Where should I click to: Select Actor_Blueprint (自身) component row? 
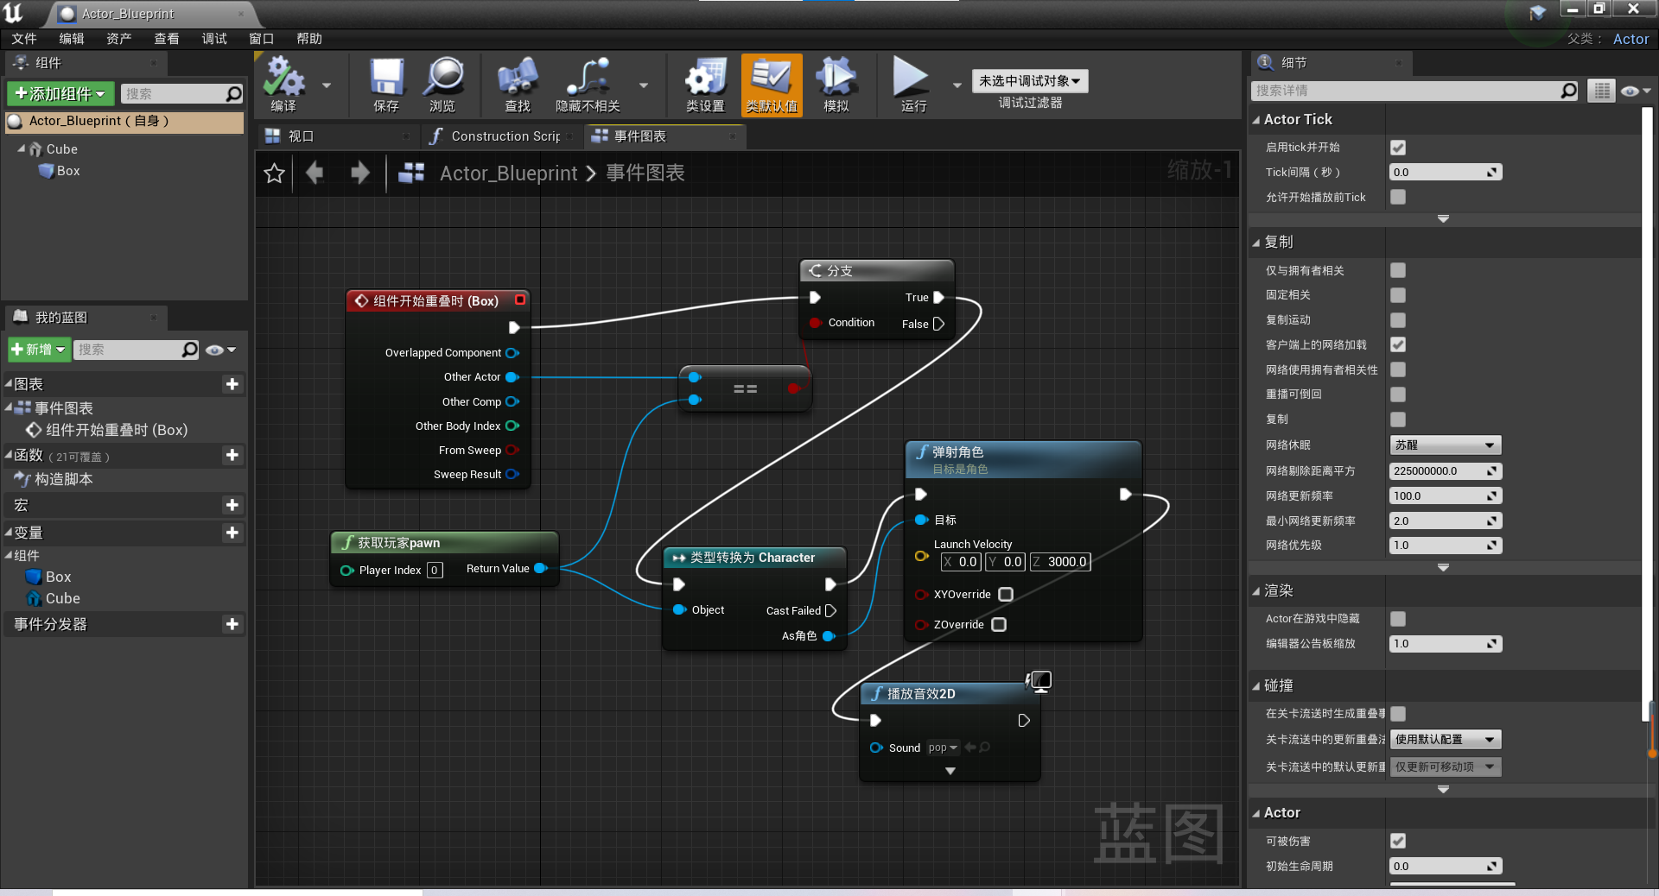point(124,121)
